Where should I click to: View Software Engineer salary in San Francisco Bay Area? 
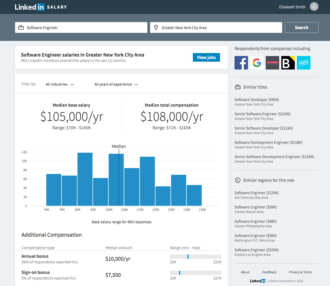256,193
